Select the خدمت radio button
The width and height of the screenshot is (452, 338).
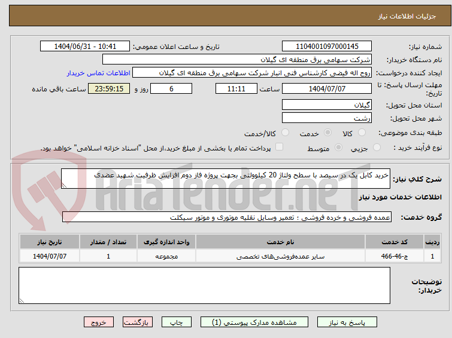tap(327, 133)
